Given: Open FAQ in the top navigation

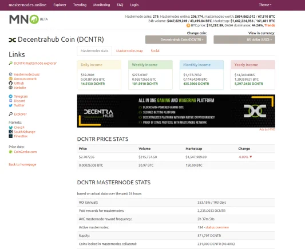Looking at the screenshot, I should pos(120,5).
